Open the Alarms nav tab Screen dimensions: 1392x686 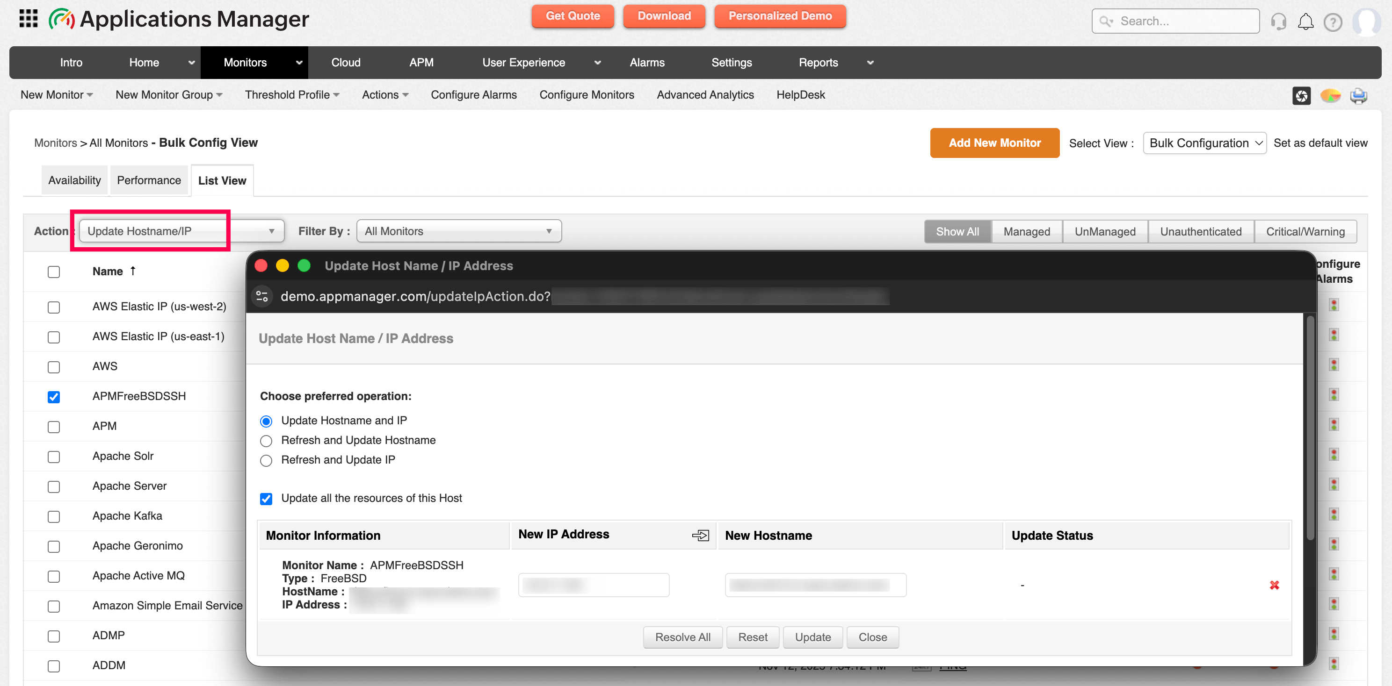pos(647,63)
